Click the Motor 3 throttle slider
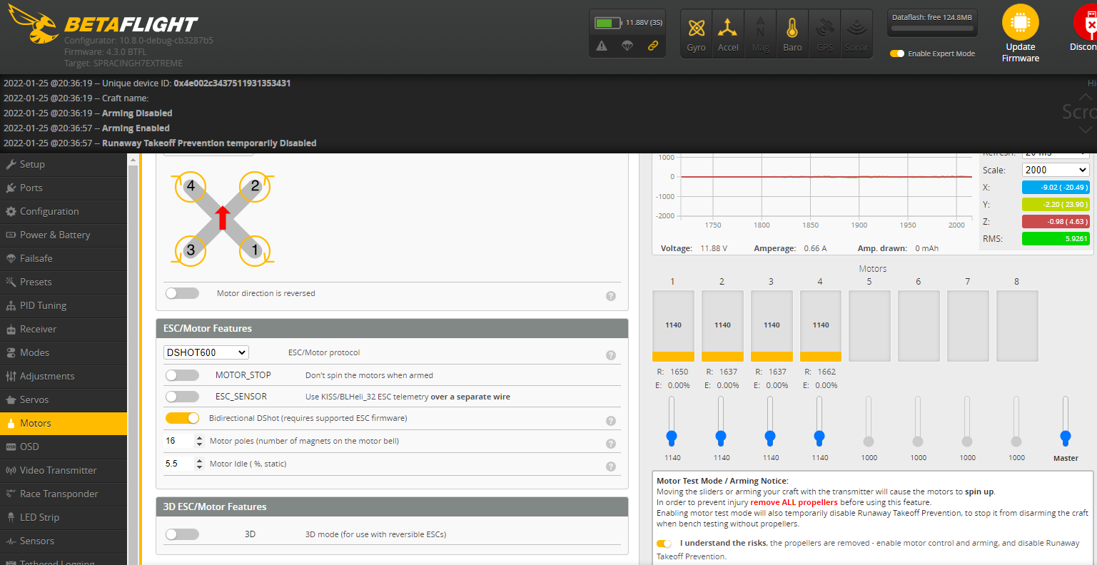Viewport: 1097px width, 565px height. coord(770,422)
